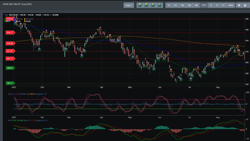250x141 pixels.
Task: Select the 362.17 green support label
Action: (x=10, y=83)
